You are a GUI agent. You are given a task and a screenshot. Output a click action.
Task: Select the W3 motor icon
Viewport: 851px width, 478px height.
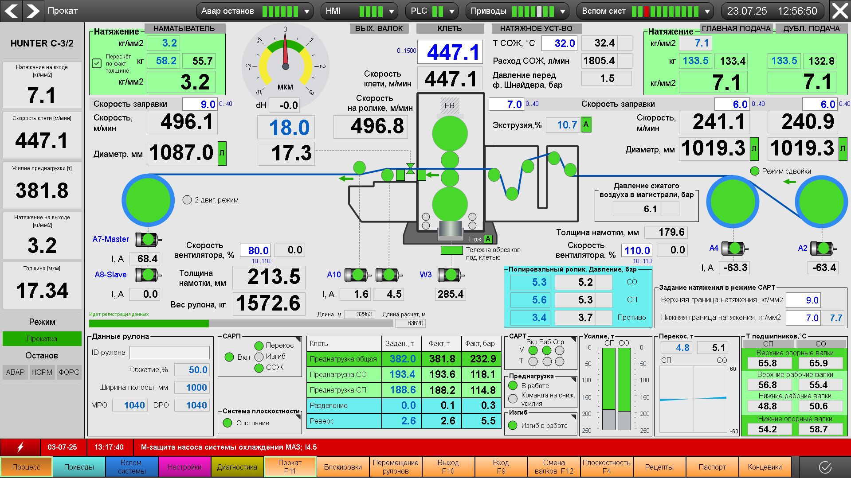click(x=451, y=275)
